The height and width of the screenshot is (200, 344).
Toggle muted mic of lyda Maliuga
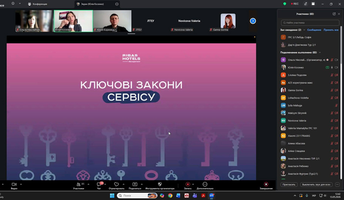(x=336, y=105)
